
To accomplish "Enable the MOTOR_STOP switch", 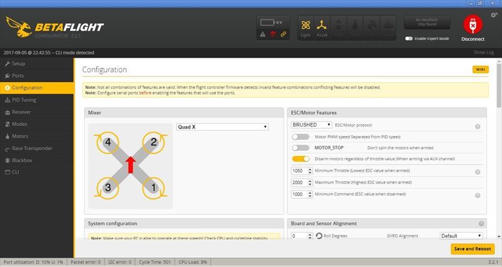I will (301, 148).
